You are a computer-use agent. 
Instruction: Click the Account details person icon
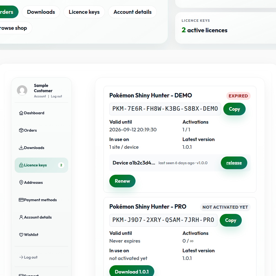pyautogui.click(x=21, y=217)
